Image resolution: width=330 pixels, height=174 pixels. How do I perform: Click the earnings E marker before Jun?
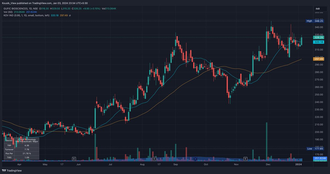pos(74,159)
